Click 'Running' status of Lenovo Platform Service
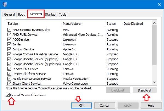The height and width of the screenshot is (111, 164). point(112,74)
